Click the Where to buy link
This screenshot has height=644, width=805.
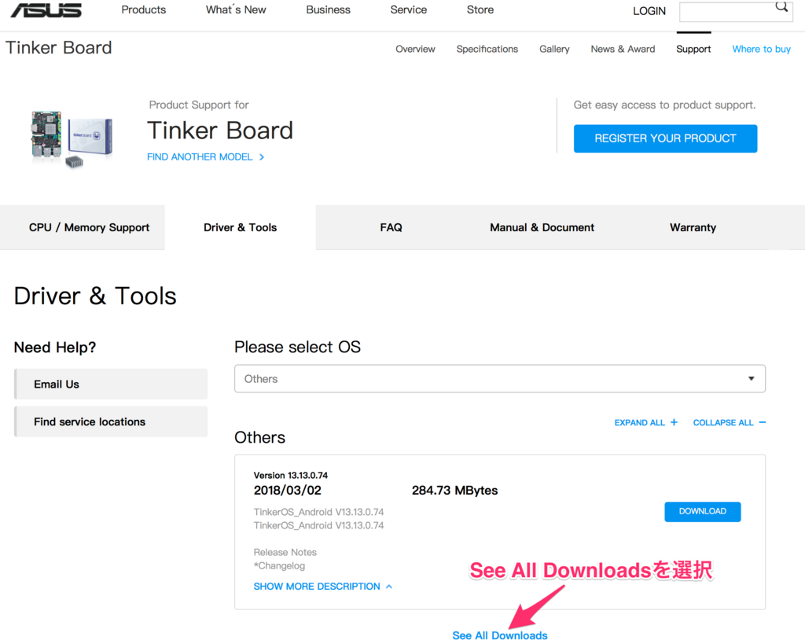tap(761, 49)
